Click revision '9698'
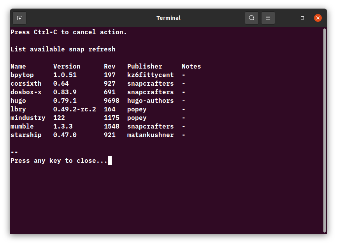This screenshot has height=245, width=337. [112, 100]
